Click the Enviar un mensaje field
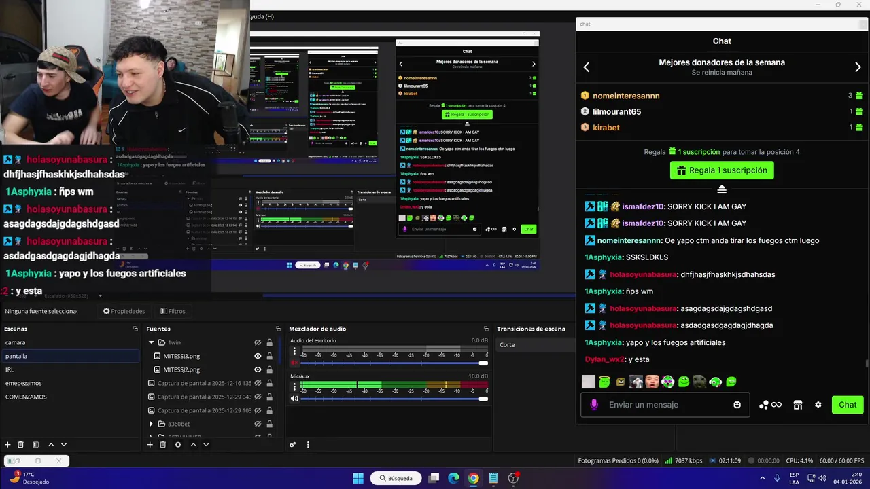Screen dimensions: 870x489 [x=666, y=405]
